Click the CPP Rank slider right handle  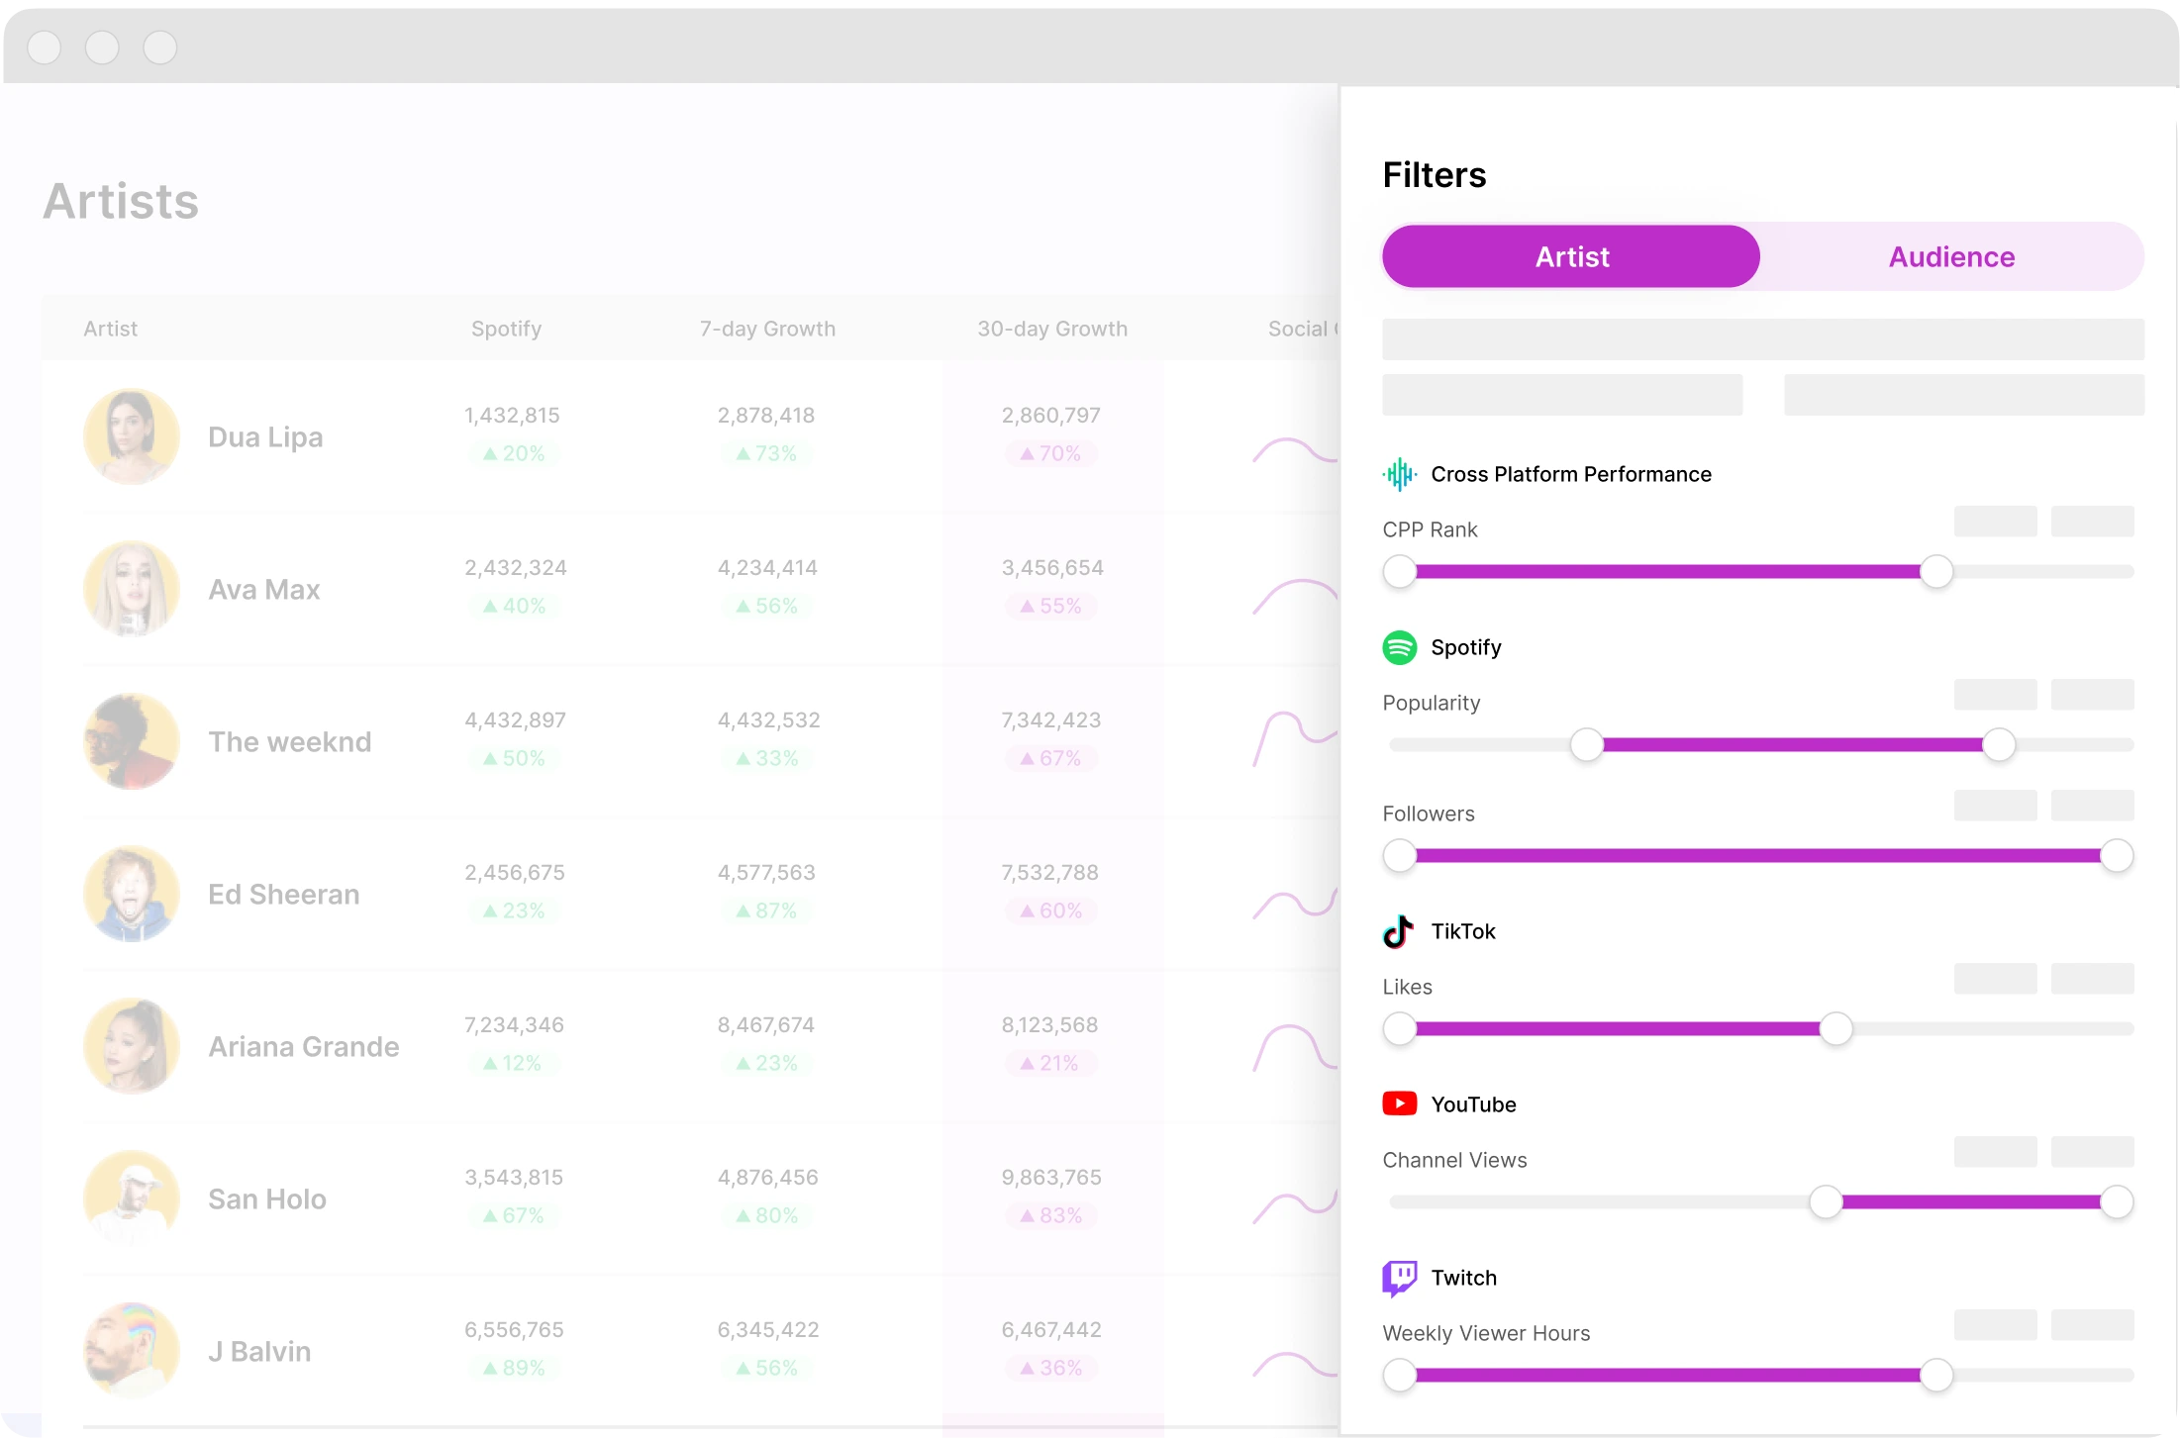tap(1935, 571)
